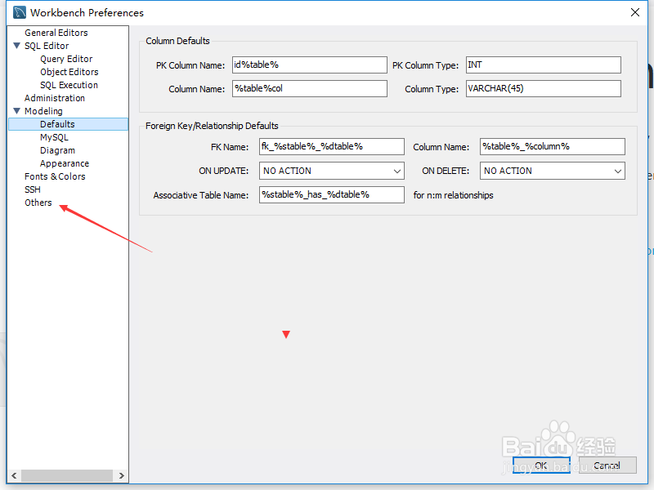The width and height of the screenshot is (654, 490).
Task: Click the PK Column Name field
Action: click(310, 65)
